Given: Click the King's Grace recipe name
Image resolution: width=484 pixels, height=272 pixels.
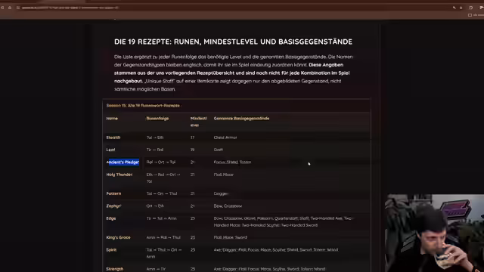Looking at the screenshot, I should pyautogui.click(x=118, y=237).
